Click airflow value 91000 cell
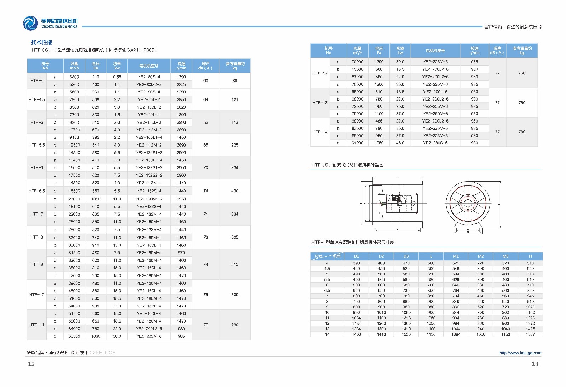The width and height of the screenshot is (566, 387). (x=357, y=143)
